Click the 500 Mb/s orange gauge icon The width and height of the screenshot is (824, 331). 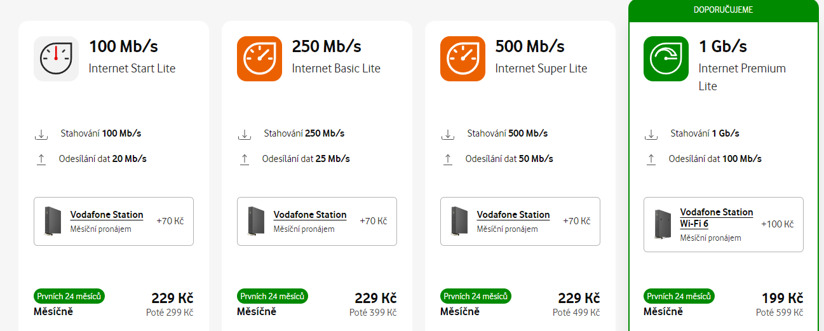click(x=463, y=58)
